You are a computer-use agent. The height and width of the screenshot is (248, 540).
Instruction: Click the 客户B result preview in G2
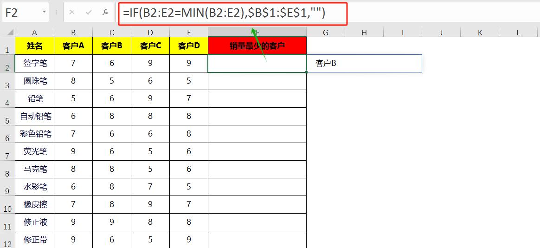[326, 64]
